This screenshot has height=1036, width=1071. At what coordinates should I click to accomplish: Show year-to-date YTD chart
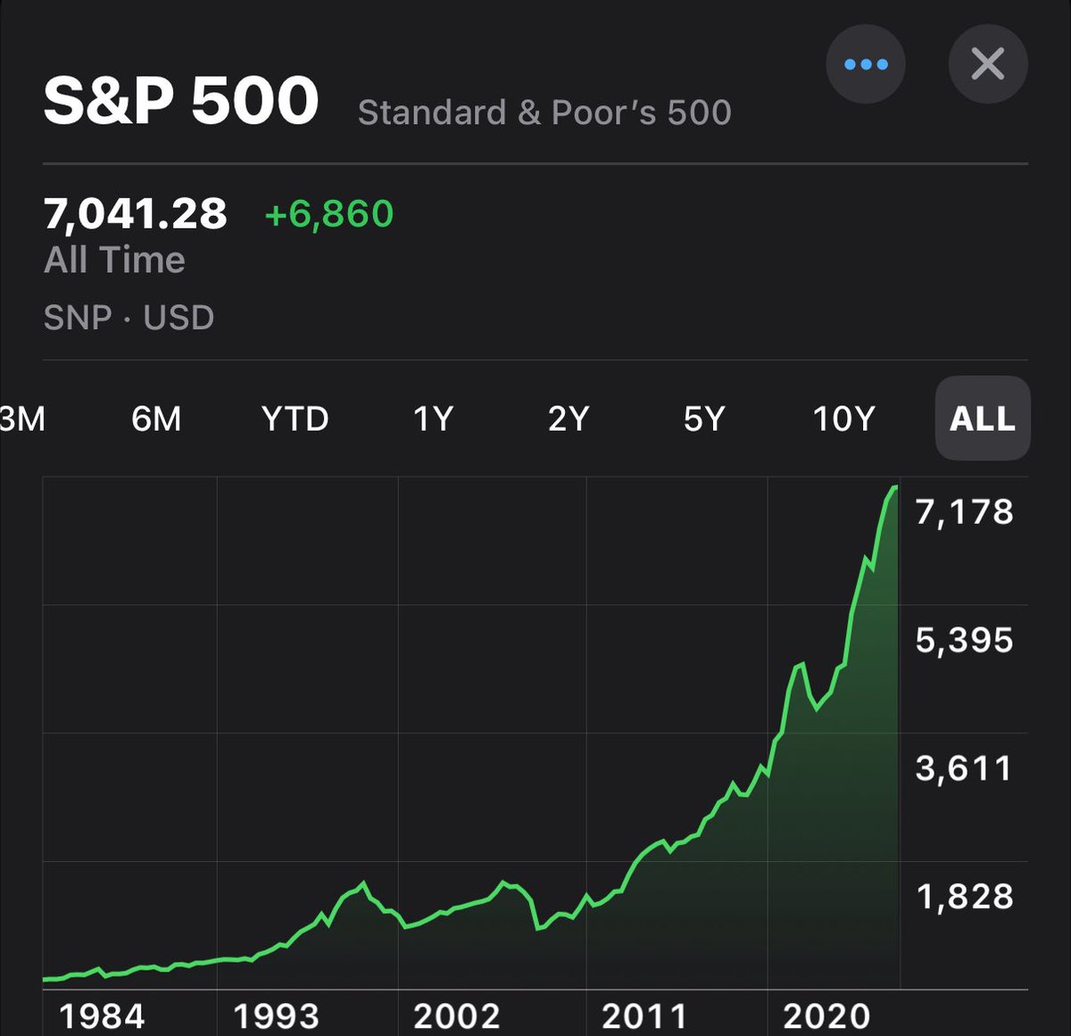[295, 419]
